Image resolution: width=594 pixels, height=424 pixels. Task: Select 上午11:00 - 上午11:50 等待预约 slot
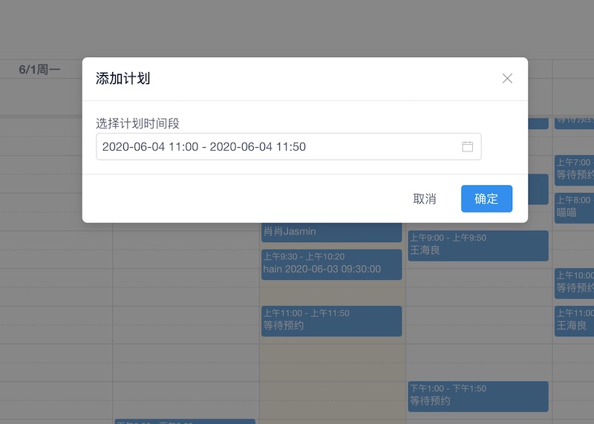point(331,321)
